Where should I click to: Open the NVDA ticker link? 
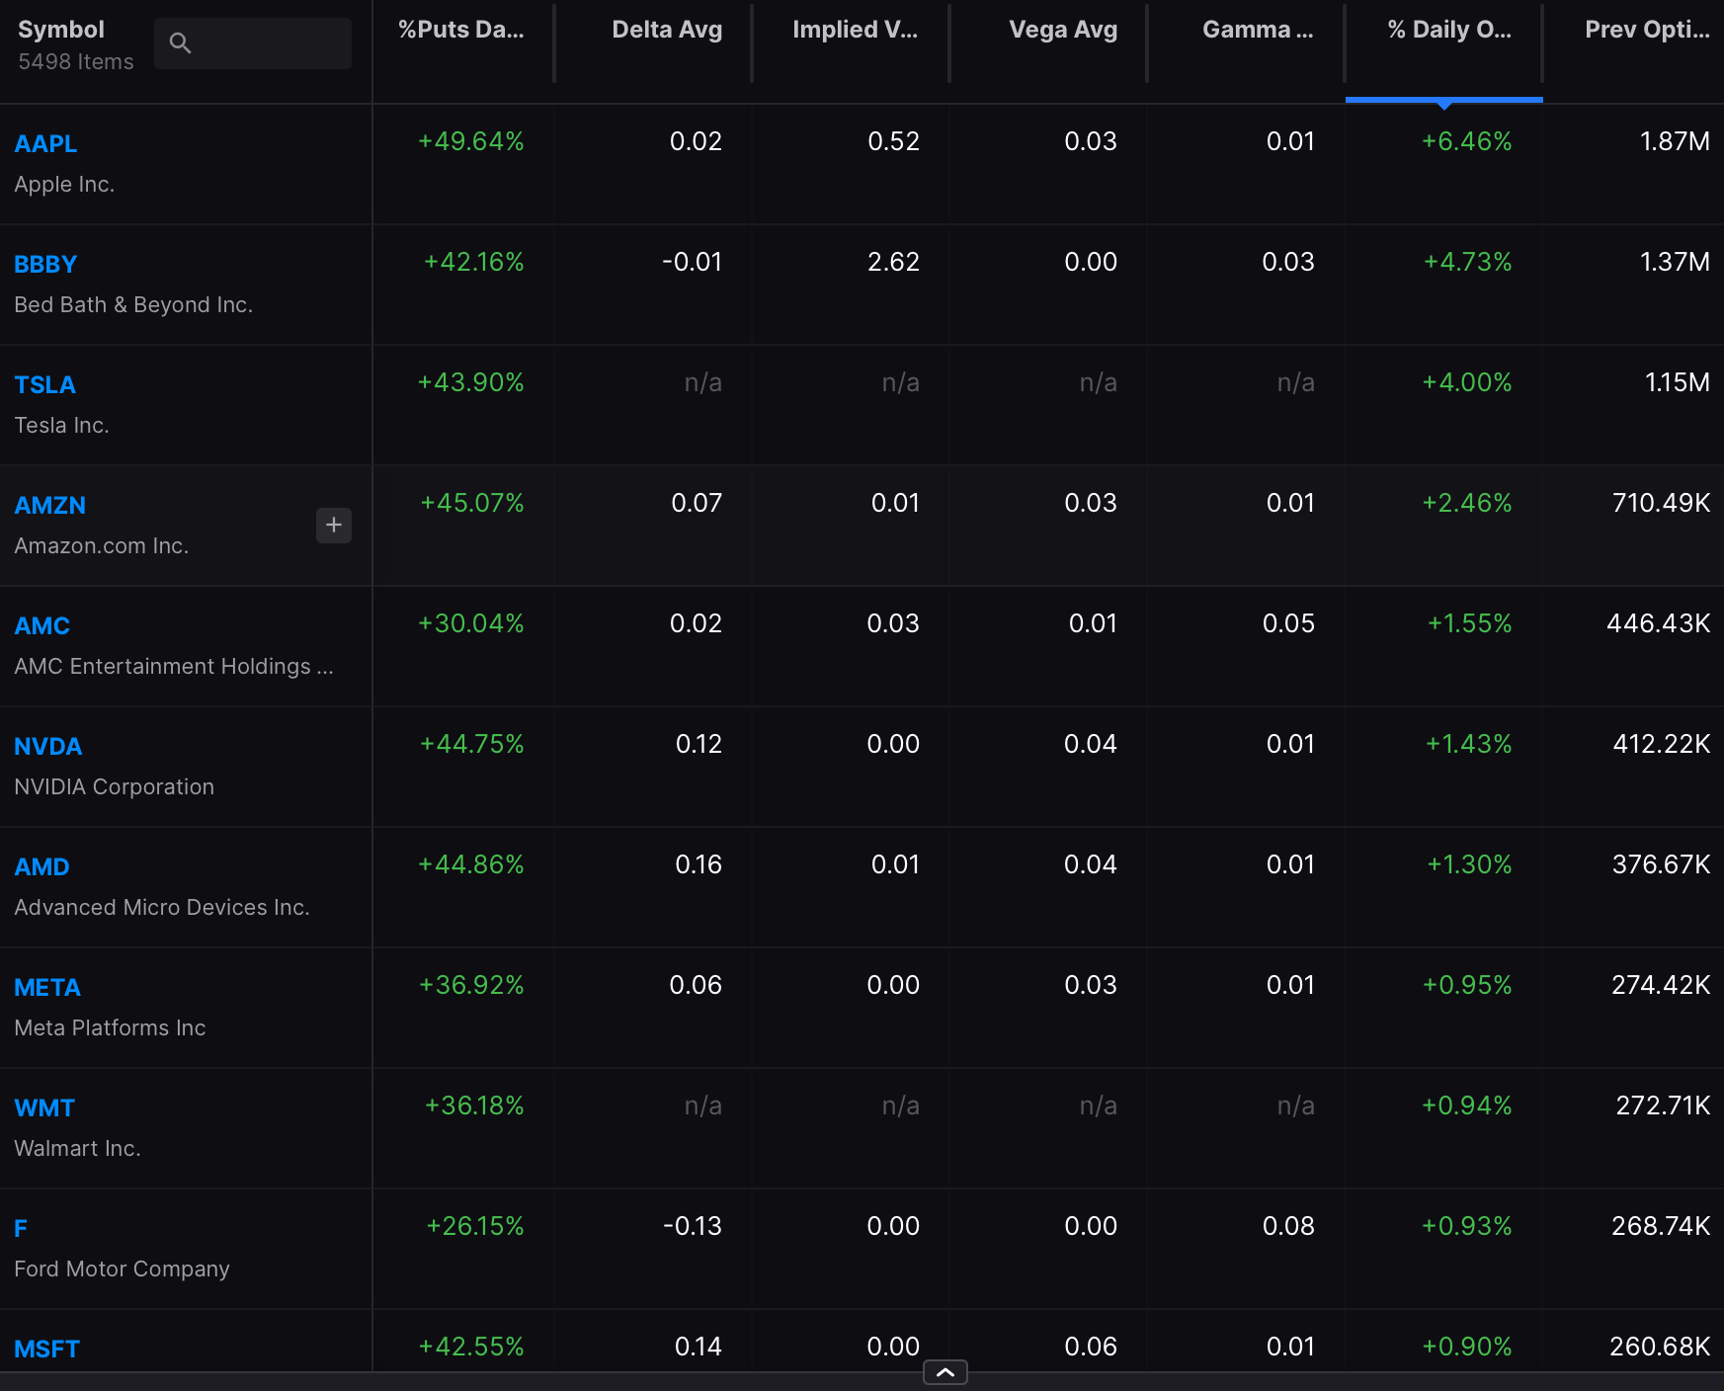click(x=48, y=746)
